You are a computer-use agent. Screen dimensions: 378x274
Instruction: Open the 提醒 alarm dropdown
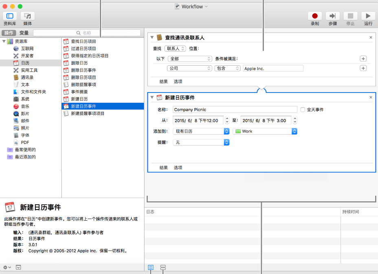201,142
